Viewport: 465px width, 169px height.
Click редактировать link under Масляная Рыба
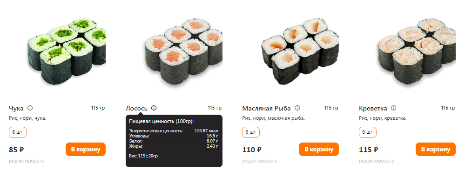pyautogui.click(x=260, y=161)
